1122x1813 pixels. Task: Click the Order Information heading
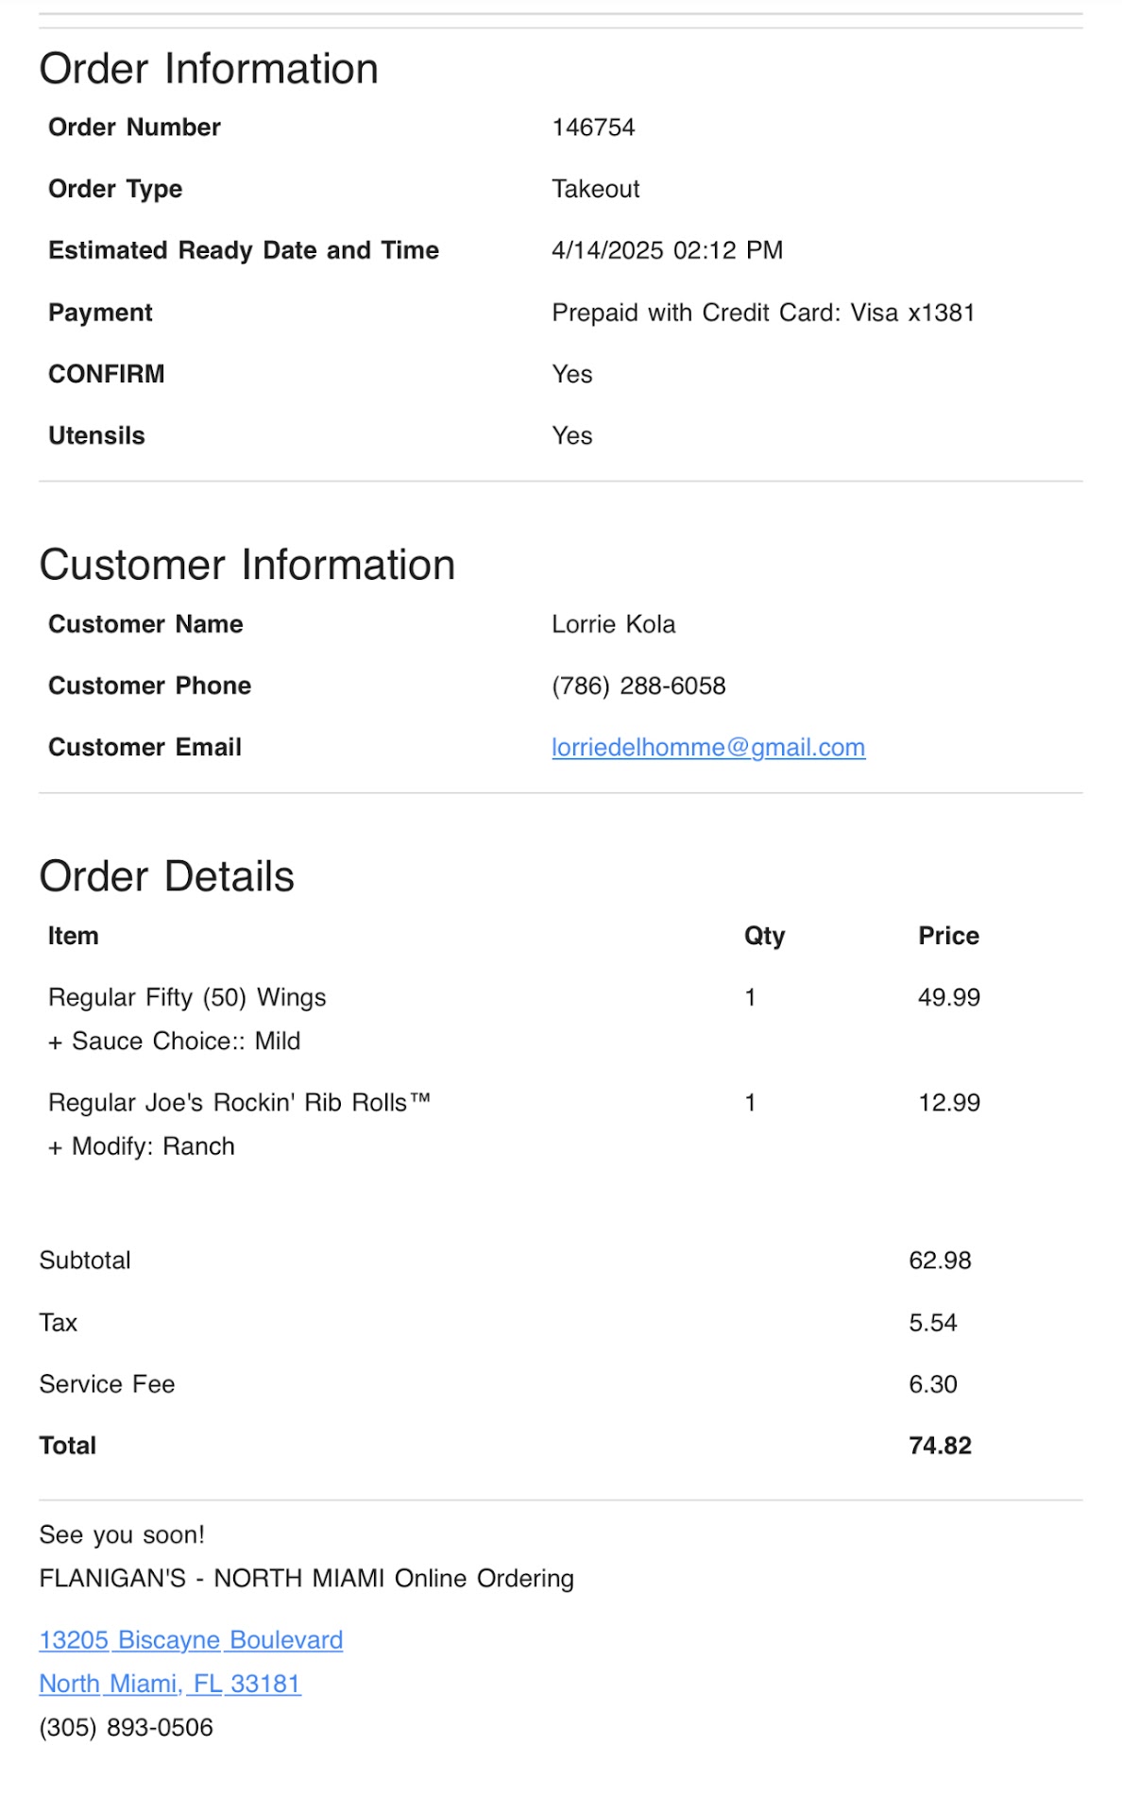click(209, 69)
